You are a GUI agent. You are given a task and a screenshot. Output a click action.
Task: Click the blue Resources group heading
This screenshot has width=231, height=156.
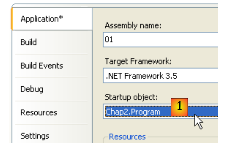tap(127, 137)
